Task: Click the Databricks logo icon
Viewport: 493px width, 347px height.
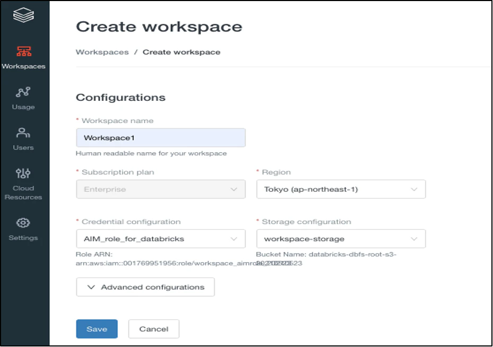Action: [23, 15]
